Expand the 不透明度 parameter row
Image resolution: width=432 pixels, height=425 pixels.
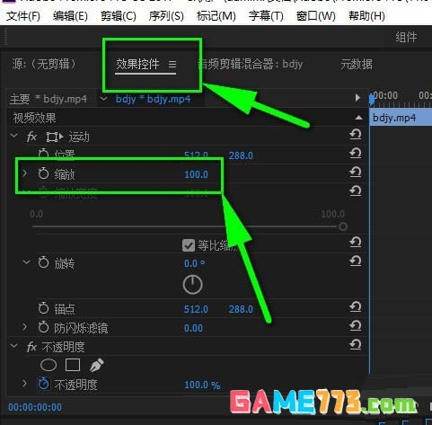point(25,383)
